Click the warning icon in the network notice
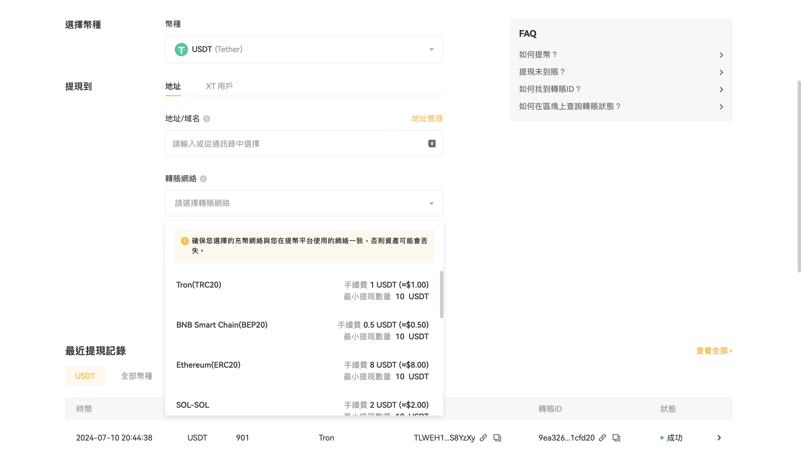This screenshot has height=455, width=801. click(185, 241)
